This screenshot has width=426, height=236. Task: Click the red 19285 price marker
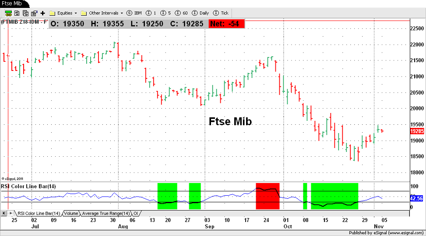(x=417, y=131)
